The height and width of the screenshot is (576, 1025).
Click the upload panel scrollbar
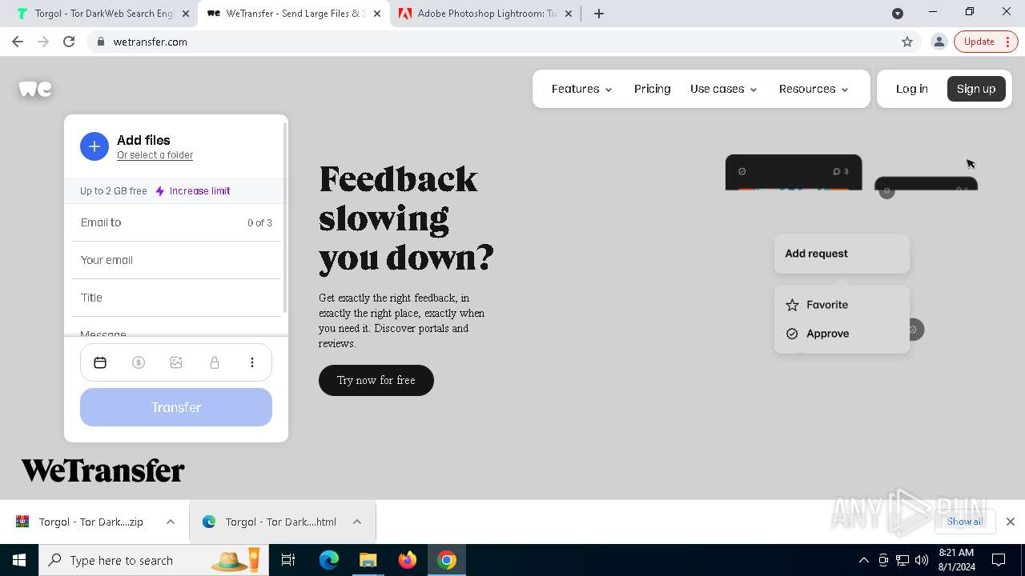284,218
